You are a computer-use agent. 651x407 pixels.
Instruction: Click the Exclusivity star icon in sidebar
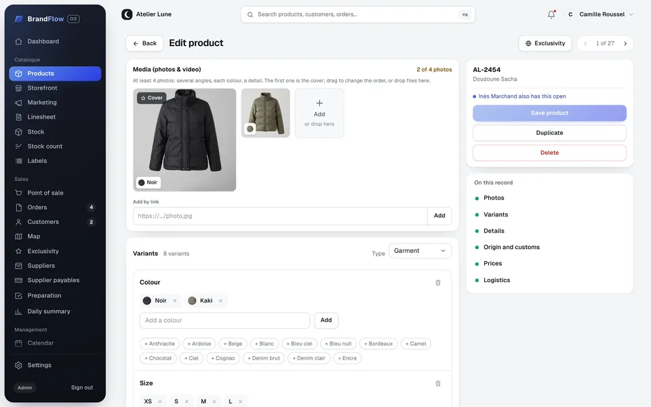[x=18, y=251]
